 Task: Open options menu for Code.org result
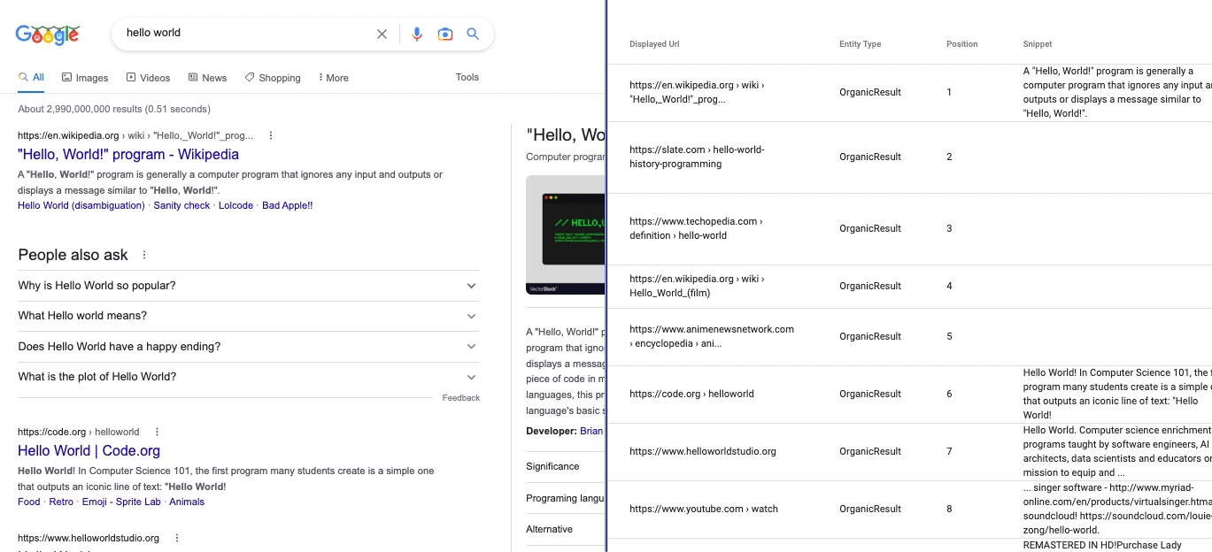click(157, 433)
